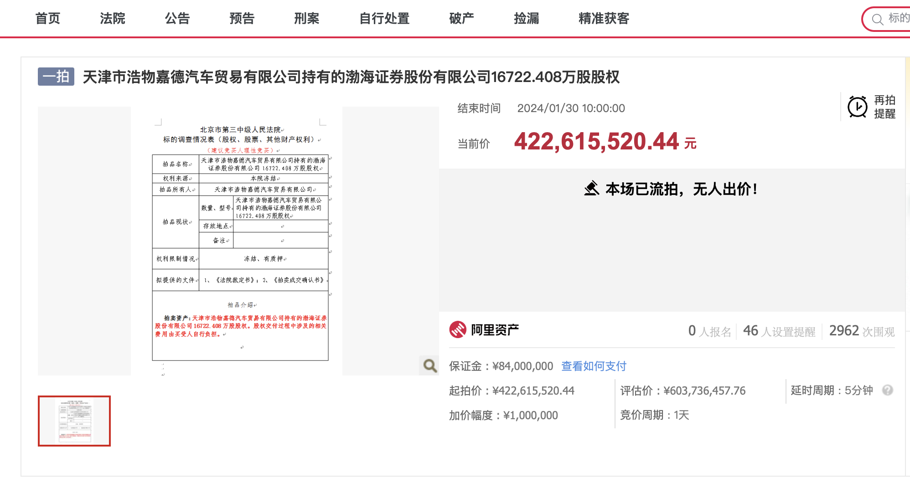Select the 预告 navigation item
910x483 pixels.
click(242, 18)
